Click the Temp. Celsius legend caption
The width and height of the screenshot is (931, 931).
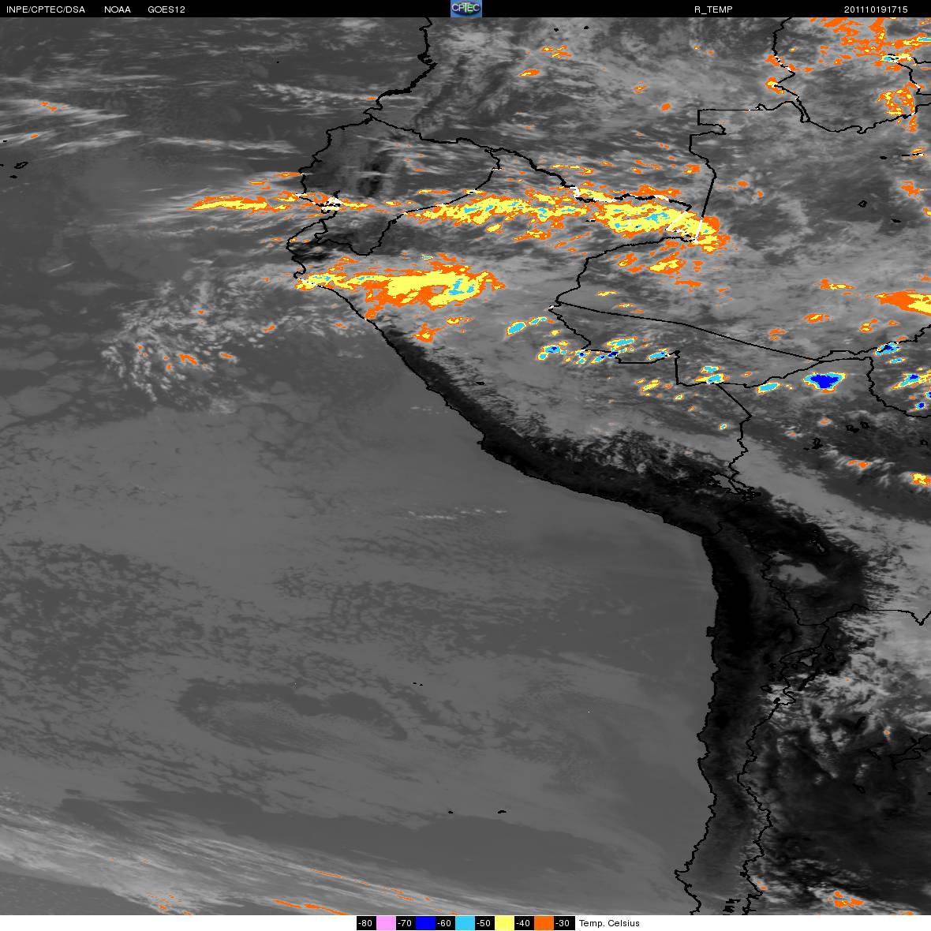[609, 923]
